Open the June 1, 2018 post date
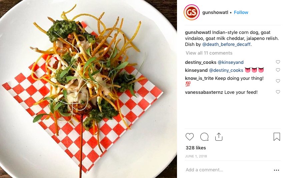288x178 pixels. tap(196, 156)
